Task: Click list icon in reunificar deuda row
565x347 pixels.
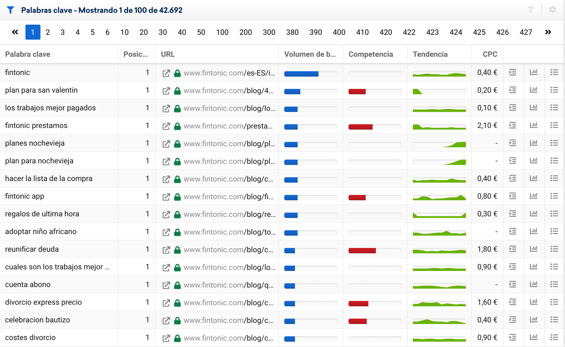Action: (554, 249)
